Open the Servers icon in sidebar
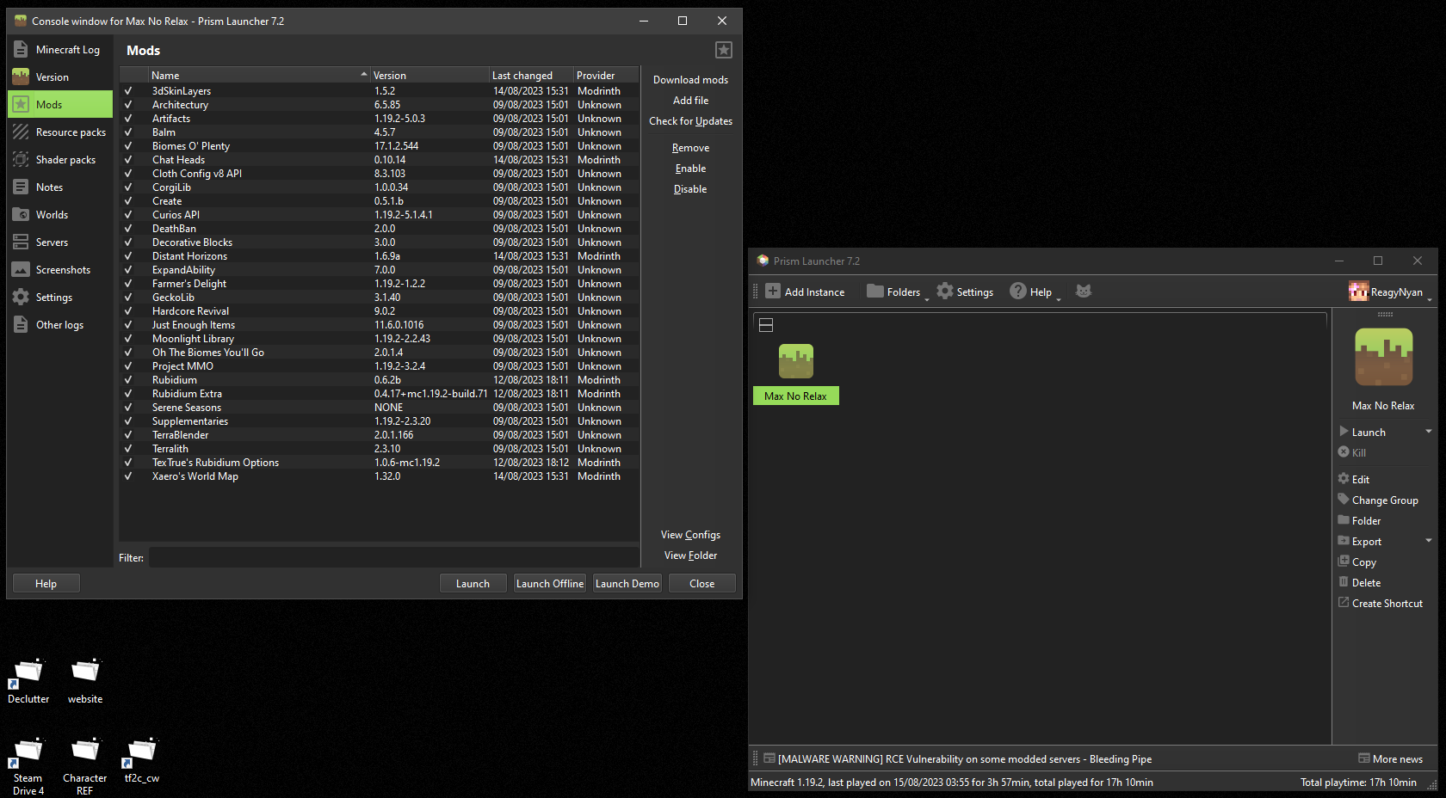Image resolution: width=1446 pixels, height=798 pixels. [21, 242]
